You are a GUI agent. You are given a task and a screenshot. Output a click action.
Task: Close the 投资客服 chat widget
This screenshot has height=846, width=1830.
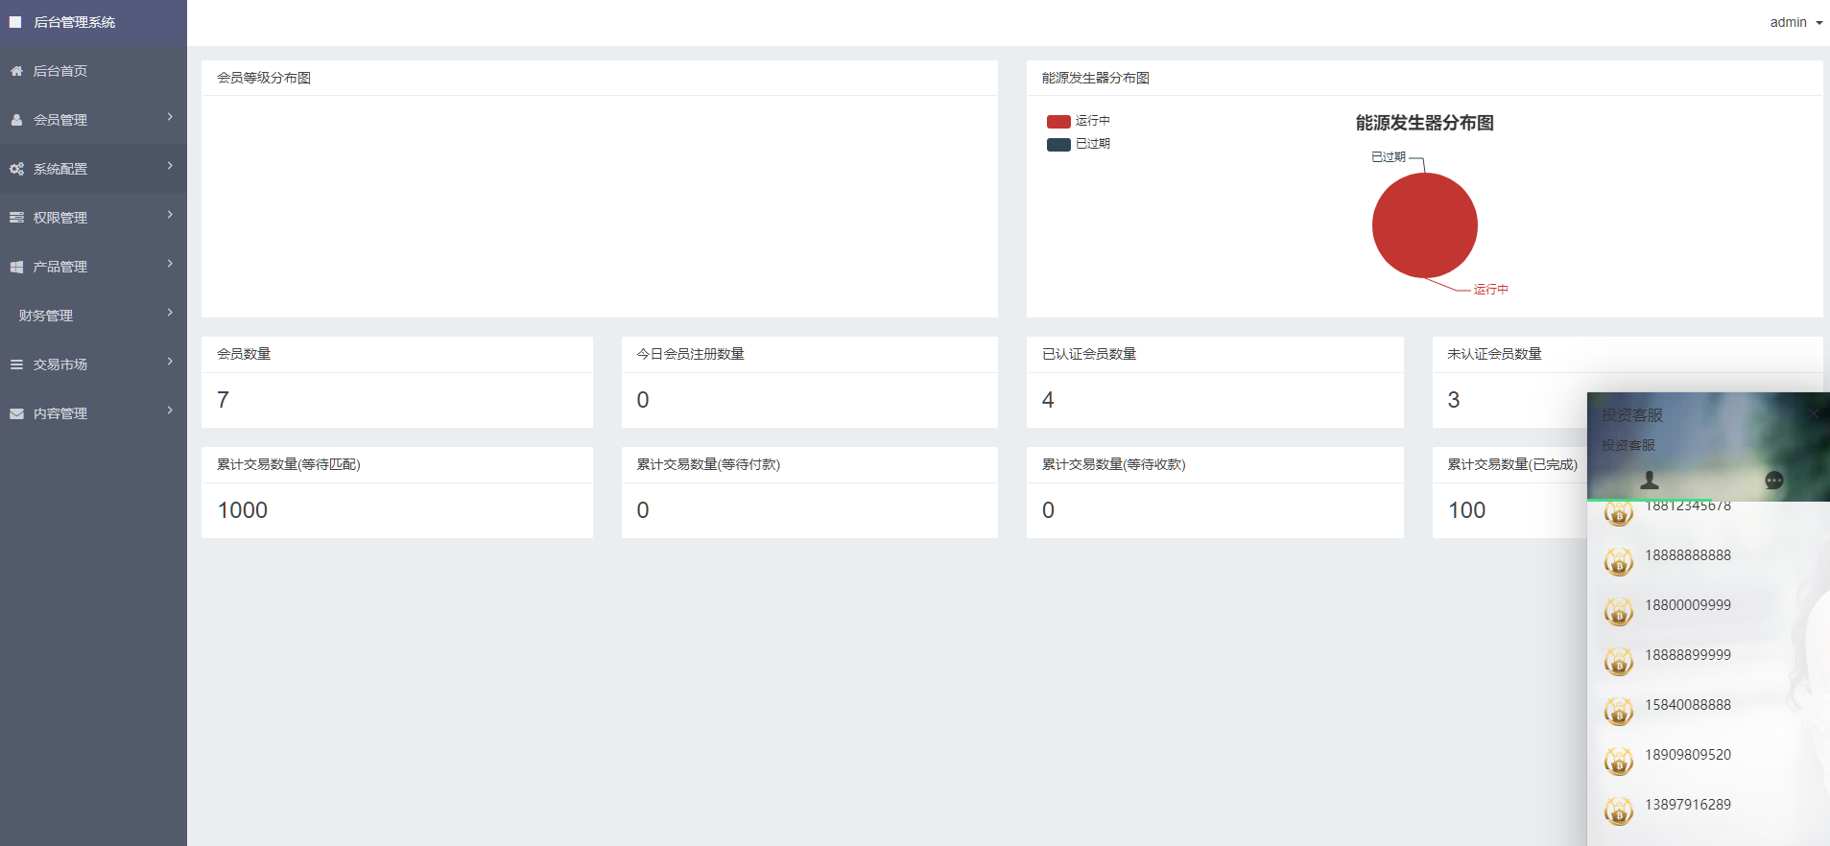[1813, 413]
